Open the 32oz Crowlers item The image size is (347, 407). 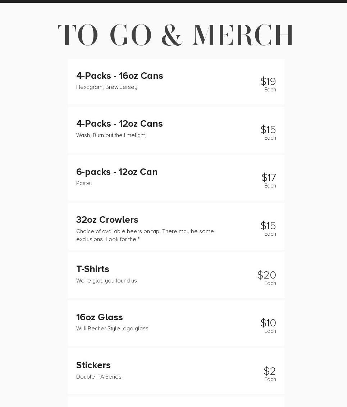tap(107, 220)
